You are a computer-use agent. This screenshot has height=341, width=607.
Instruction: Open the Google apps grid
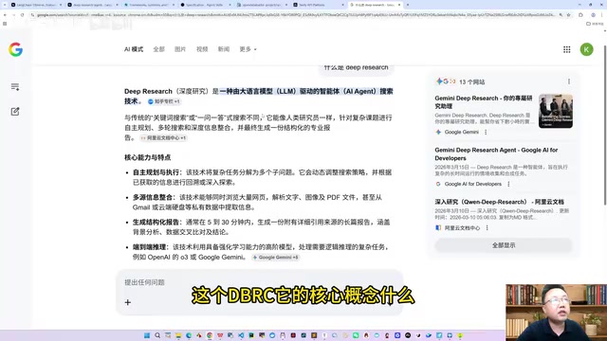pos(567,49)
